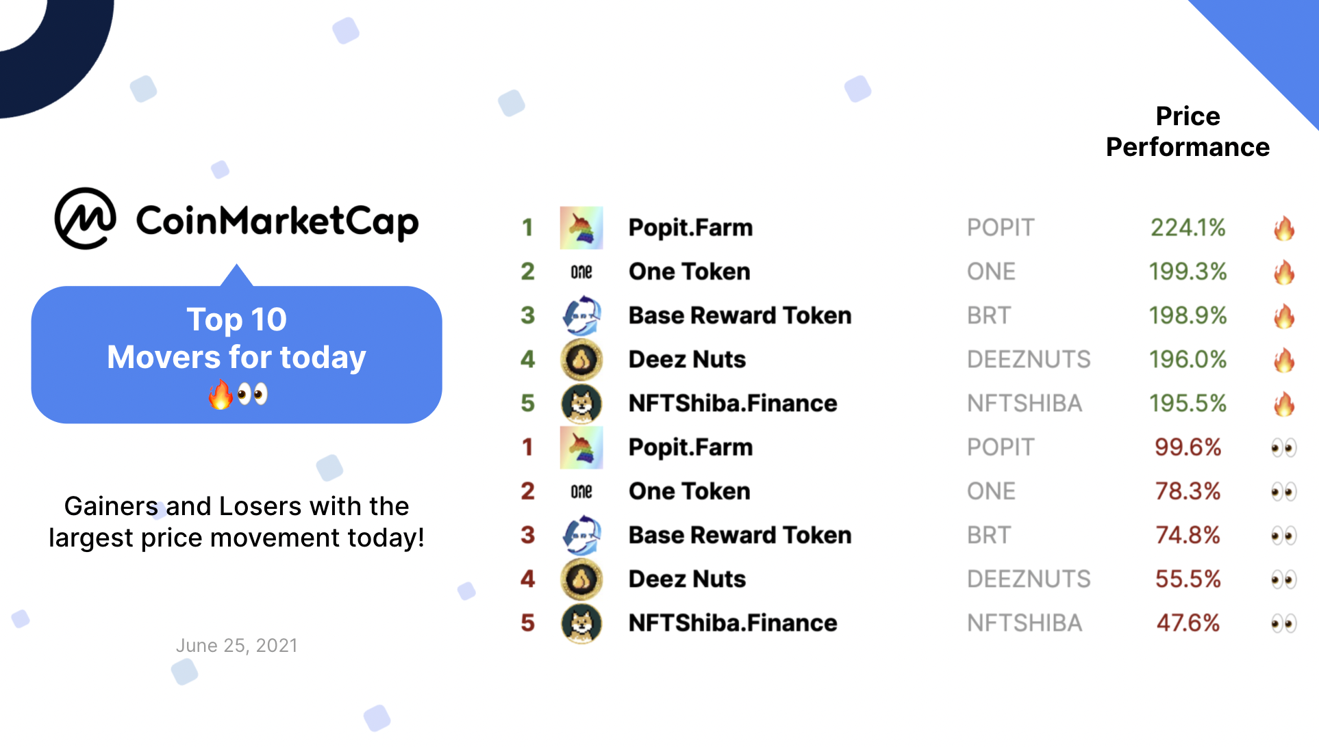The height and width of the screenshot is (747, 1319).
Task: Click the Deez Nuts coin icon in losers
Action: tap(581, 579)
